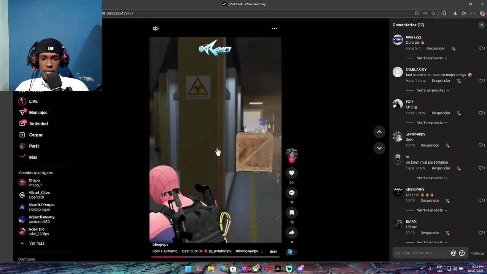Reply to _estebanpv with Responder

click(x=430, y=146)
